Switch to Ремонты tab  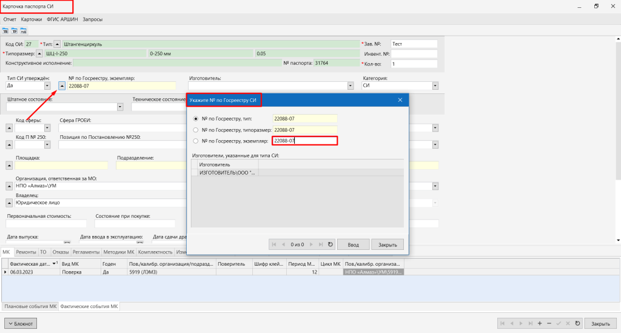click(x=25, y=252)
